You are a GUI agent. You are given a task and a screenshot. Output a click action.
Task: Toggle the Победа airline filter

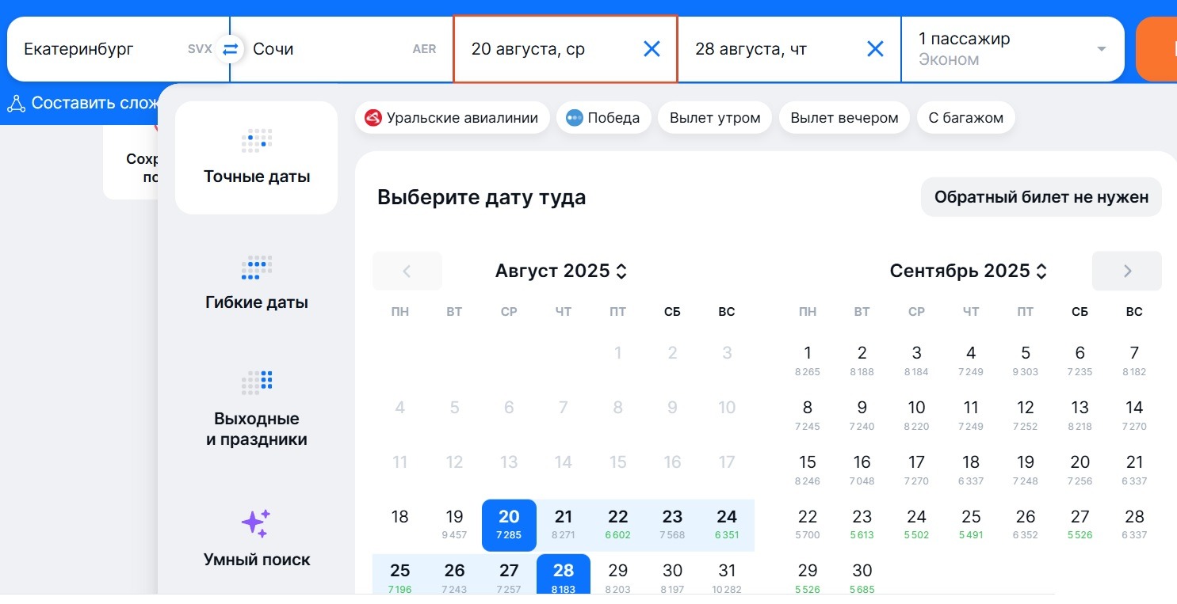[603, 118]
